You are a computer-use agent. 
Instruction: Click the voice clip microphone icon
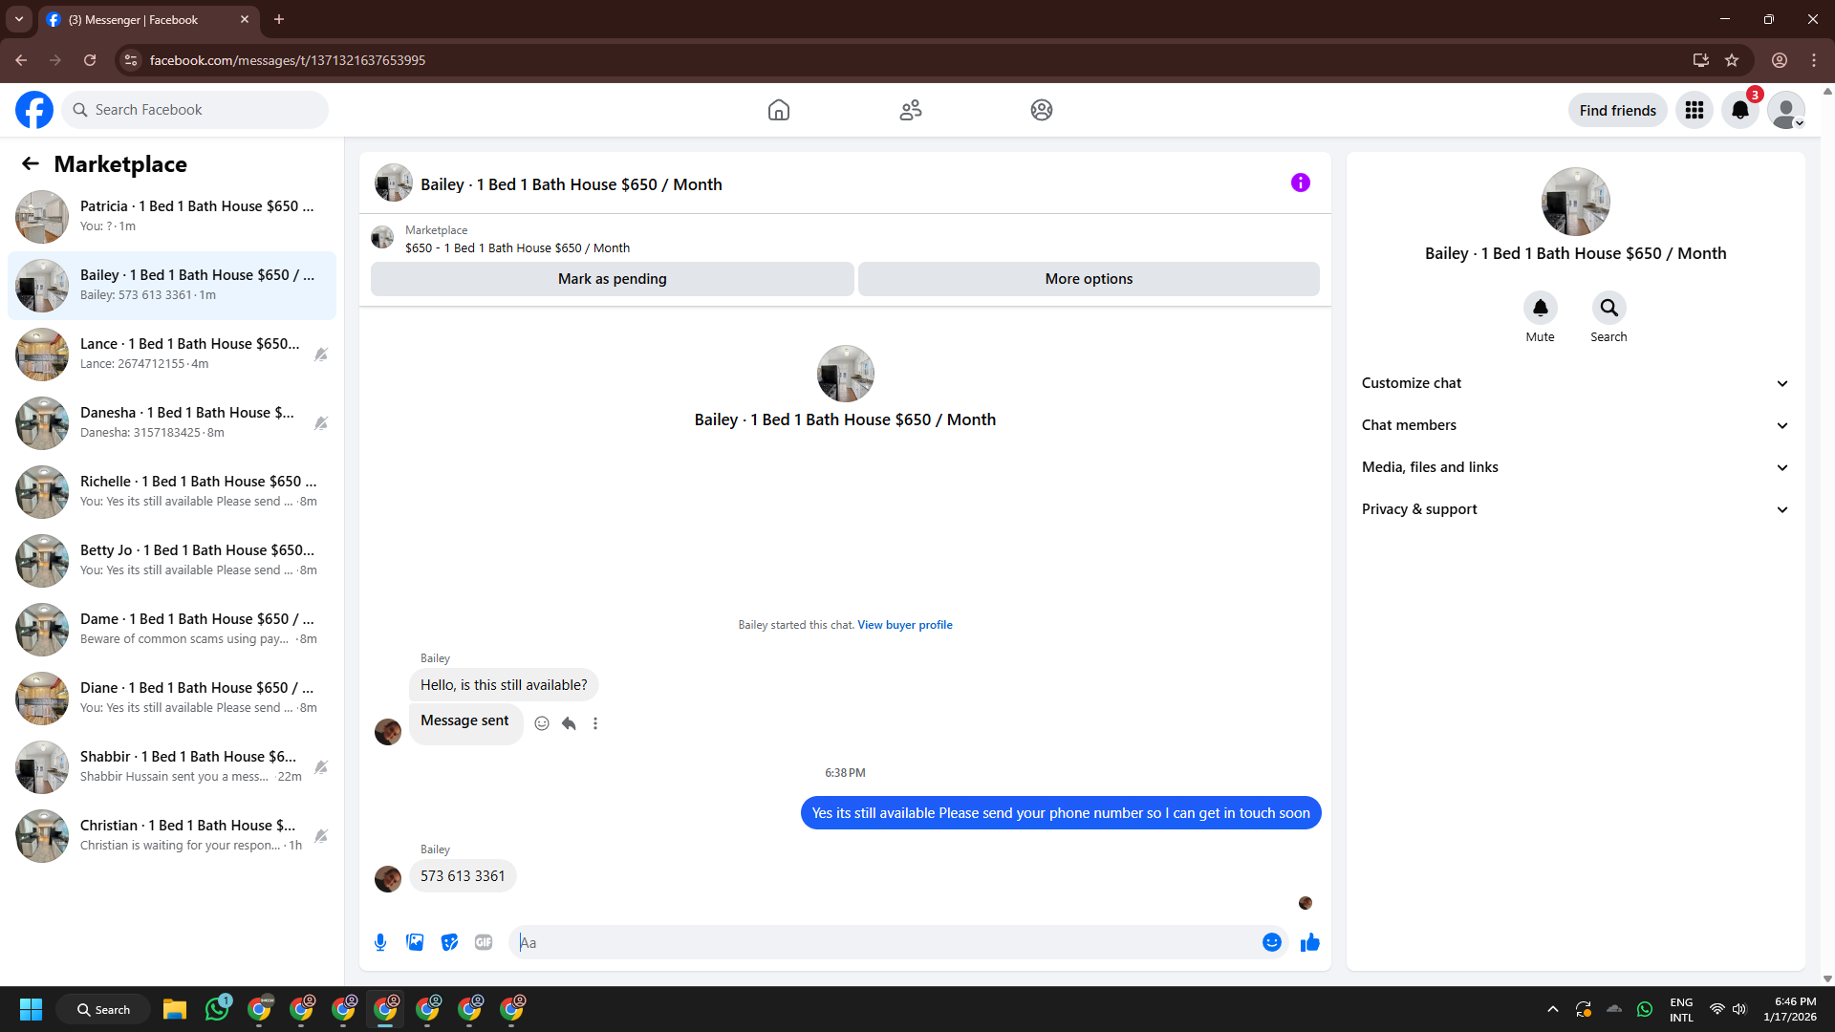(380, 942)
